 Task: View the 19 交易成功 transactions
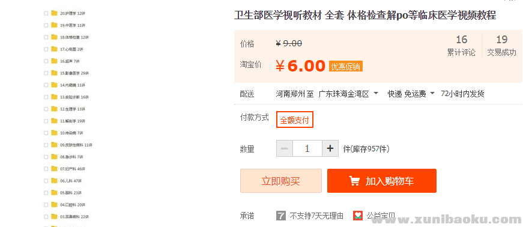501,46
